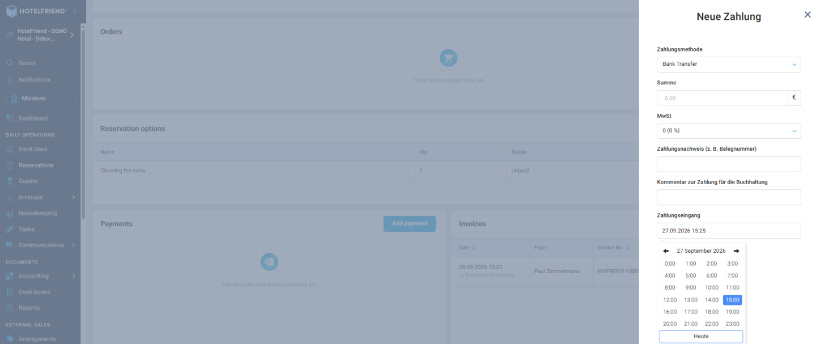Viewport: 816px width, 344px height.
Task: Click the Add payment button
Action: [410, 224]
